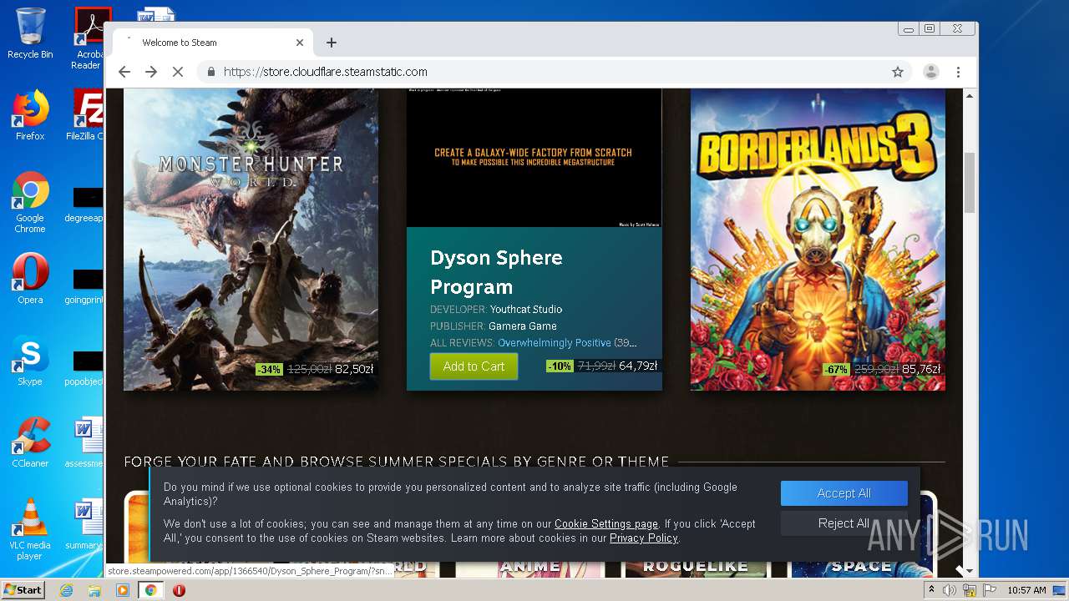Open the Privacy Policy link
The width and height of the screenshot is (1069, 601).
[644, 538]
